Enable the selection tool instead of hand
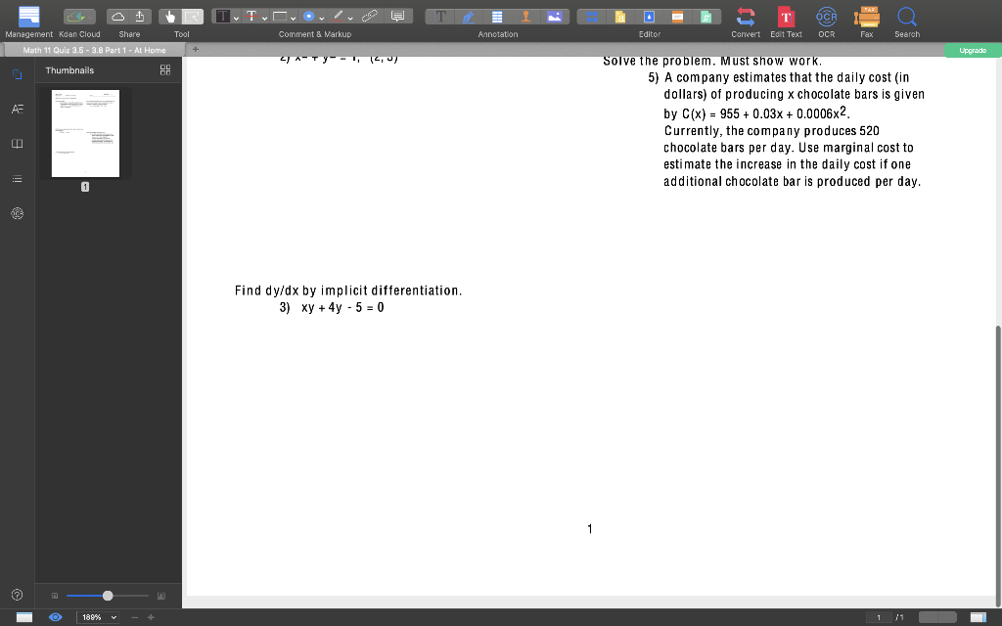The image size is (1002, 626). pos(194,16)
